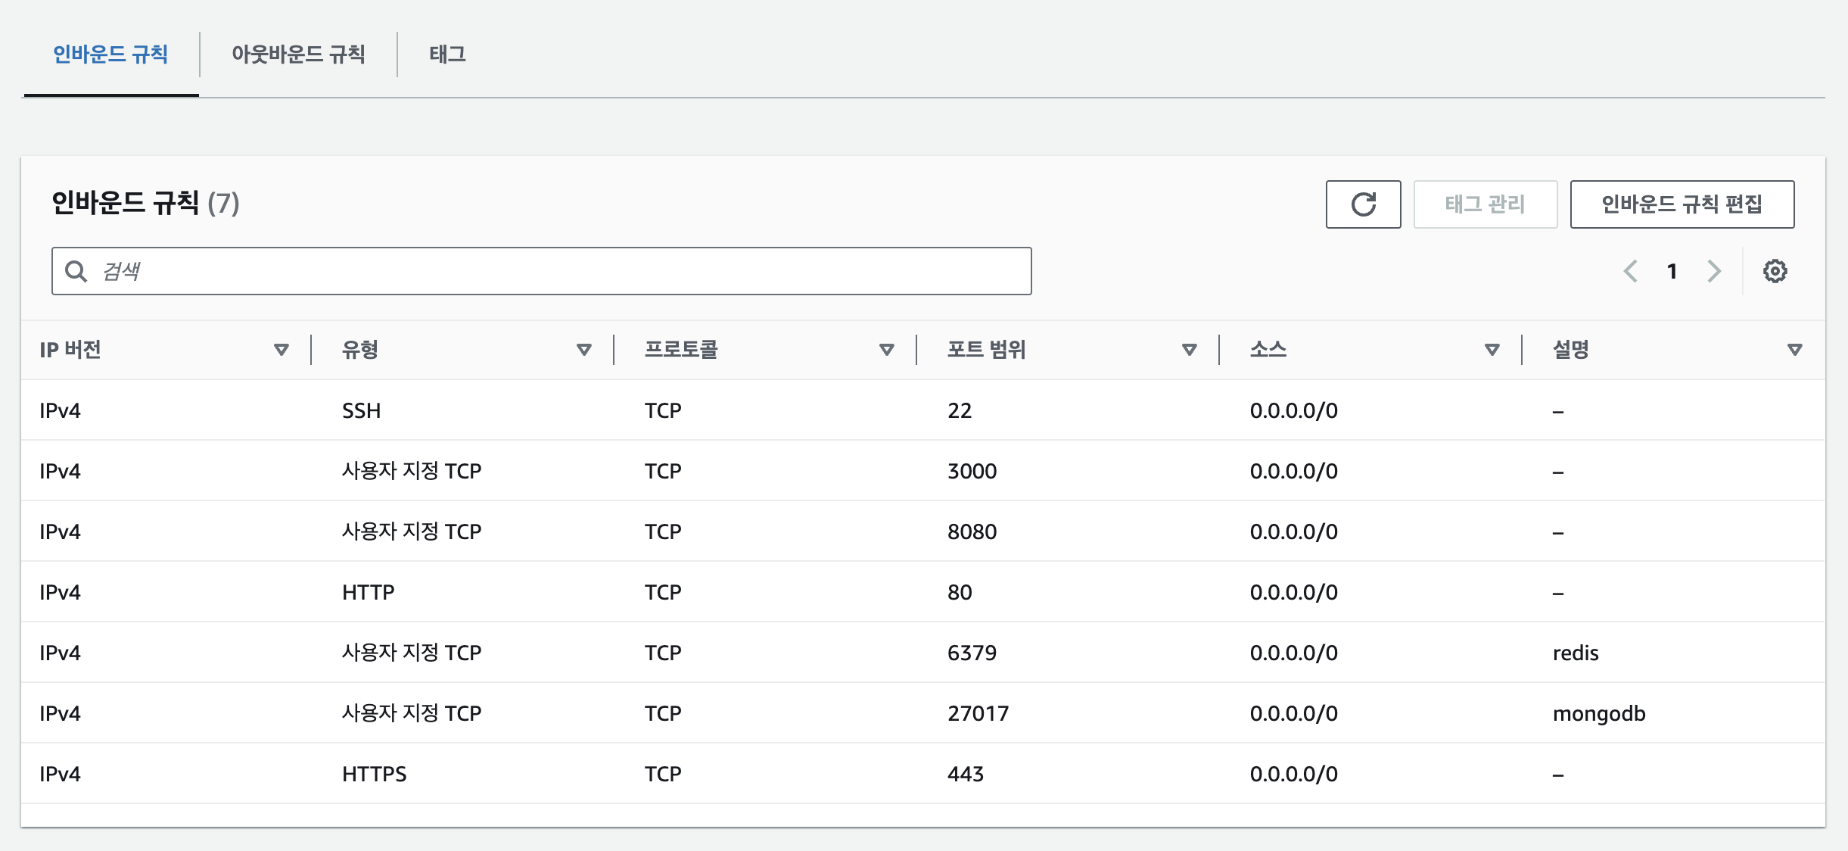
Task: Sort by IP 버전 column arrow
Action: [282, 350]
